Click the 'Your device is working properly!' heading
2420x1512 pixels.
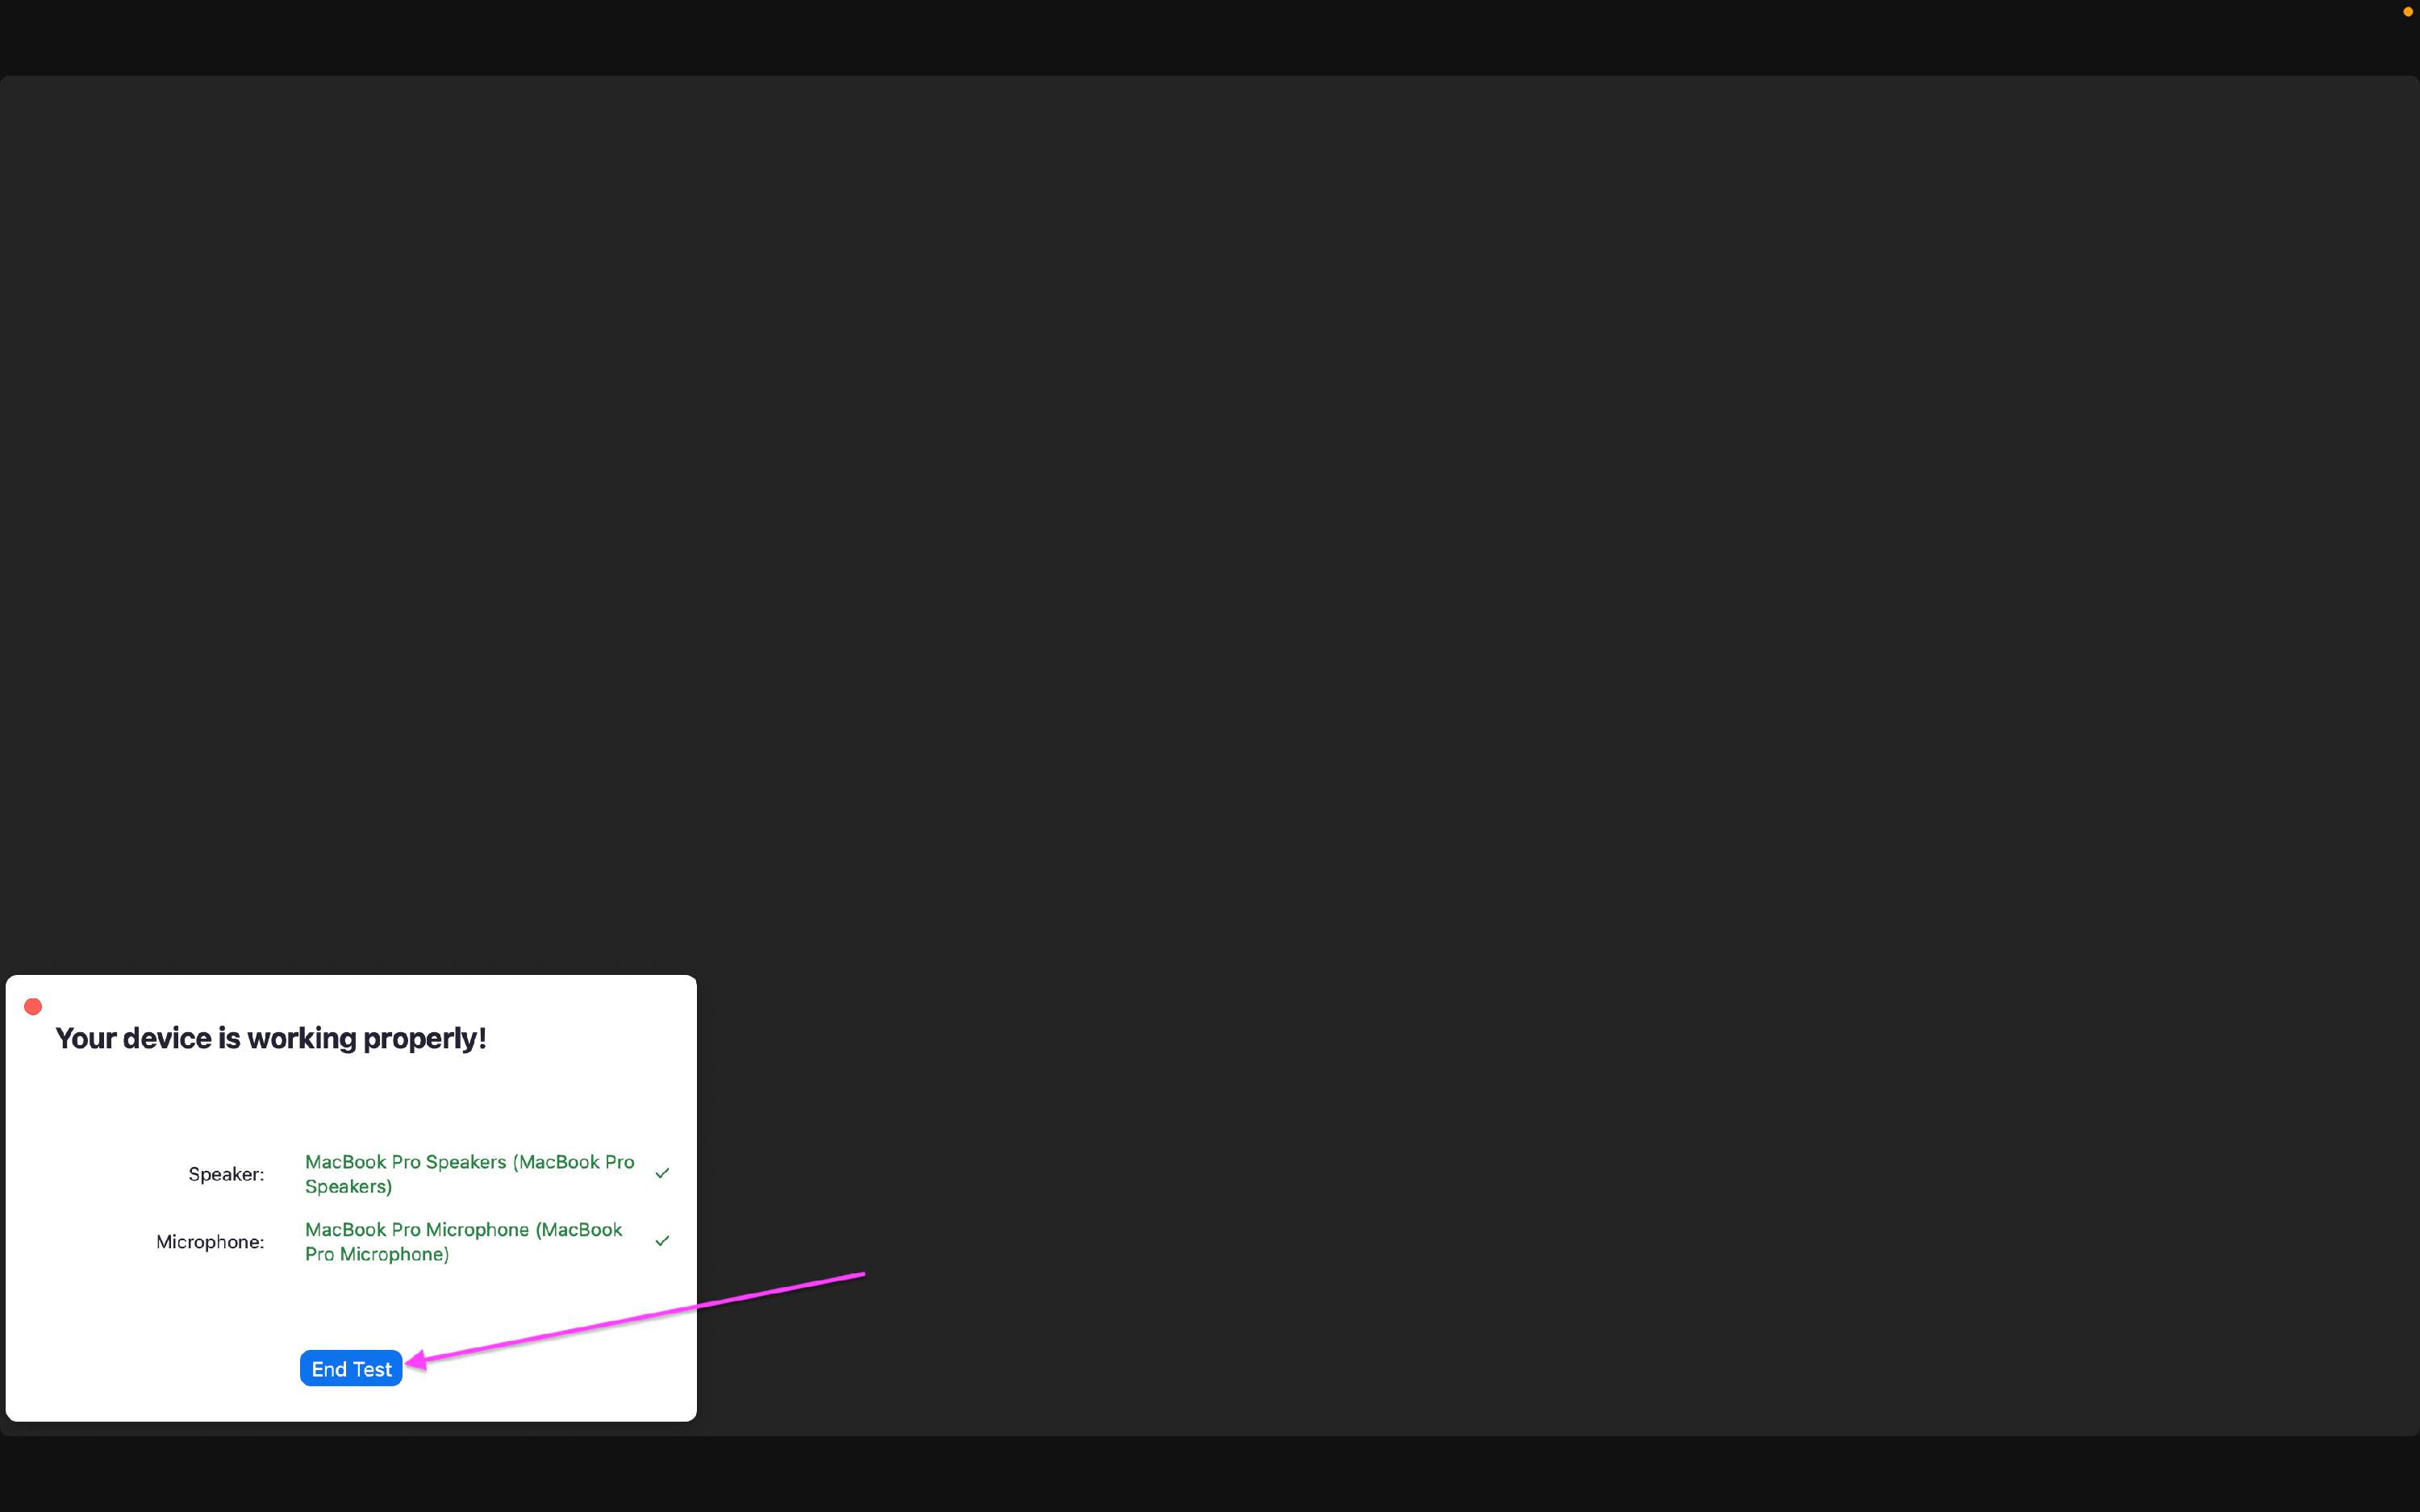[x=271, y=1038]
